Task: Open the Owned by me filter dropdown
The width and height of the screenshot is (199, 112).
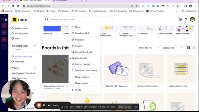Action: pyautogui.click(x=149, y=48)
